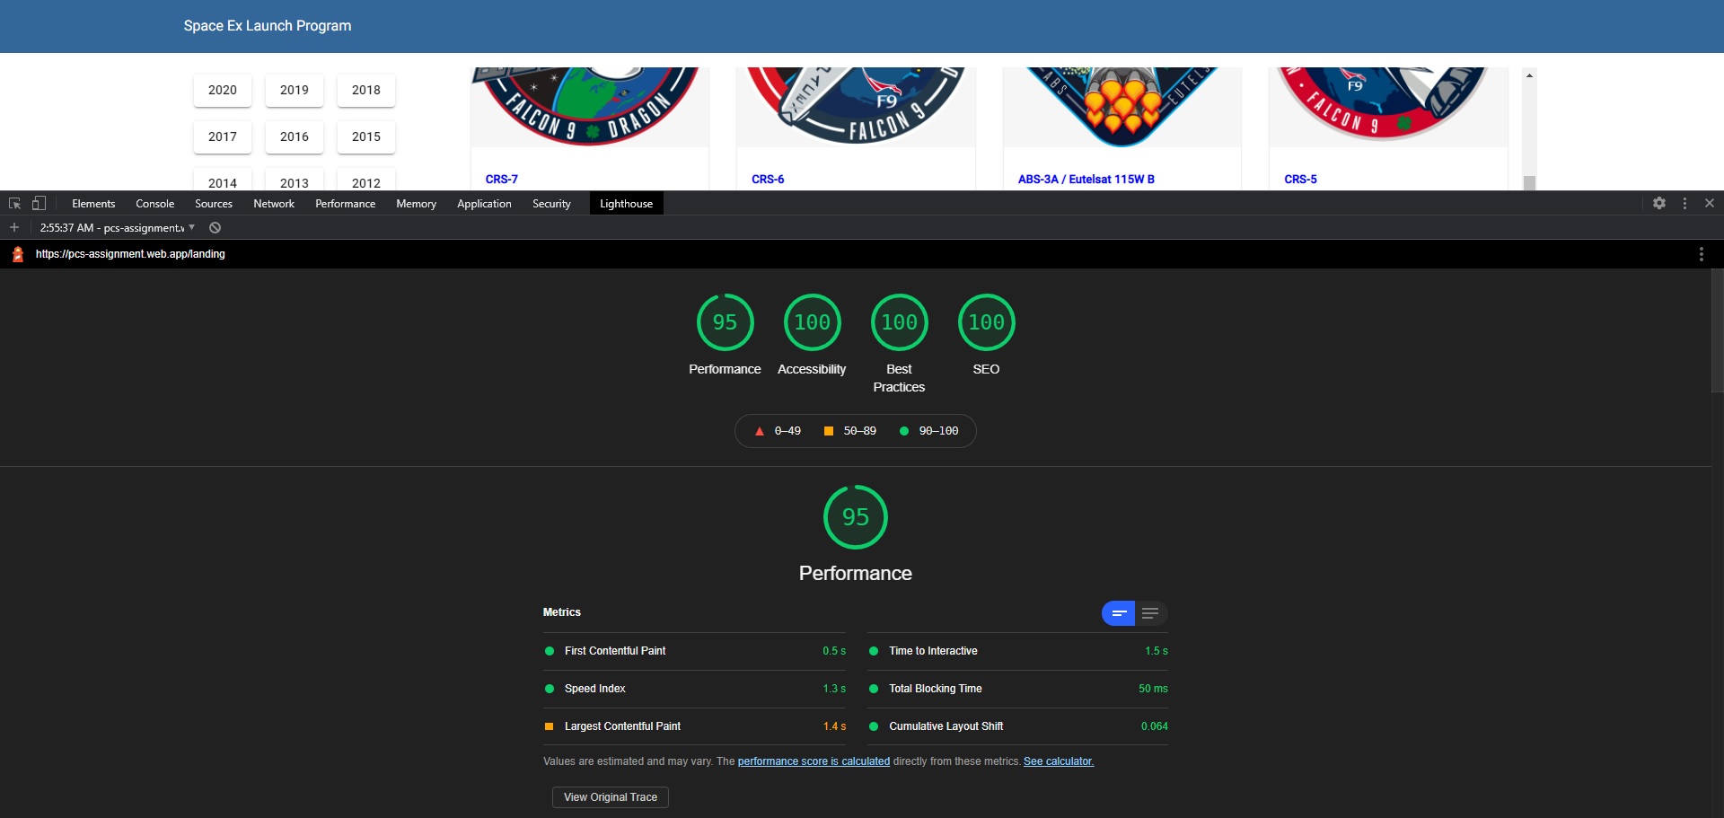Click the Metrics section heading

click(x=562, y=612)
